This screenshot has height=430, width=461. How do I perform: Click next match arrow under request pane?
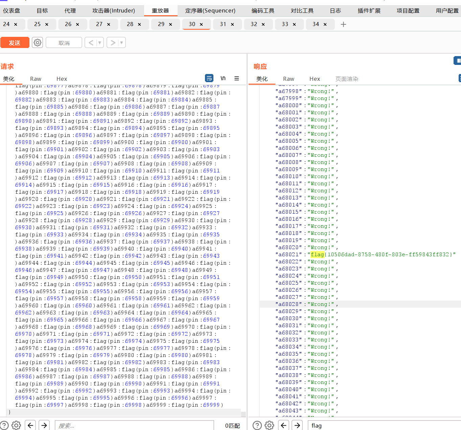tap(44, 425)
